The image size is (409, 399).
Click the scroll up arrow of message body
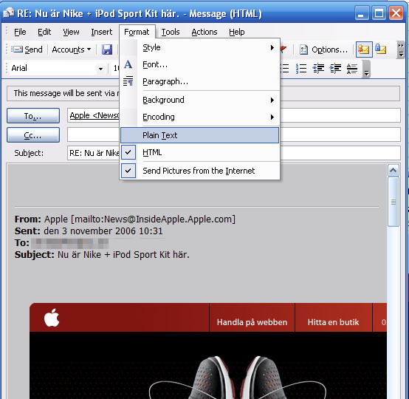pos(393,171)
